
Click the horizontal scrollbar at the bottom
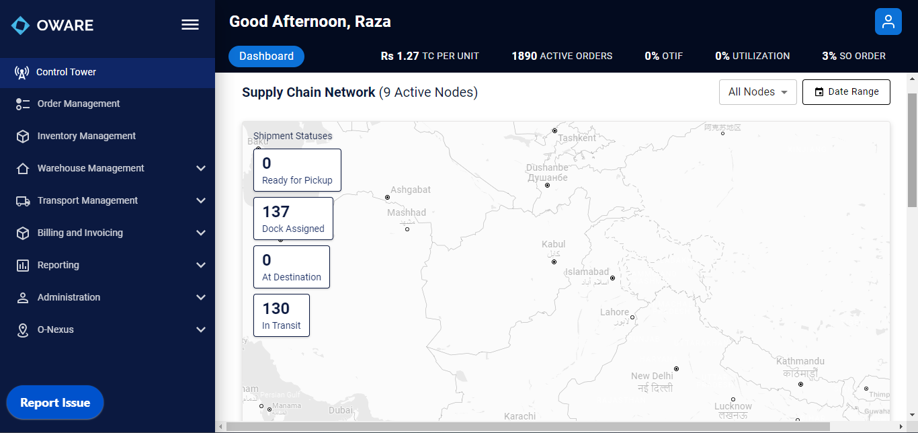[528, 426]
